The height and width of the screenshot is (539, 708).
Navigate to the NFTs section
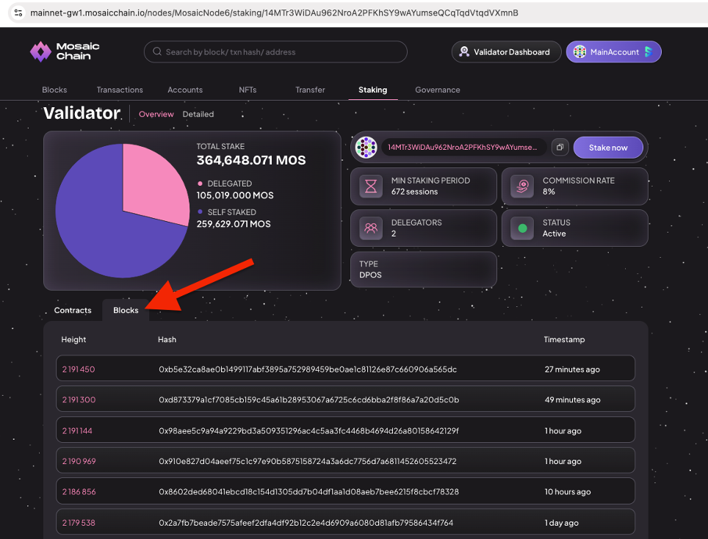pyautogui.click(x=248, y=90)
